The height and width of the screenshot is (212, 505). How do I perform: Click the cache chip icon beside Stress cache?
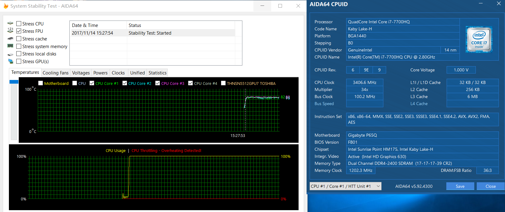click(10, 39)
